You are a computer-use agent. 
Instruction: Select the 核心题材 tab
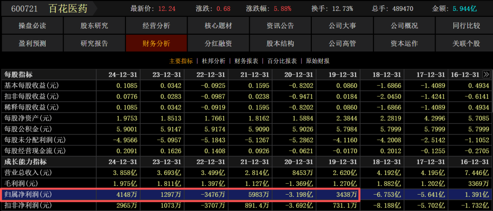[218, 26]
